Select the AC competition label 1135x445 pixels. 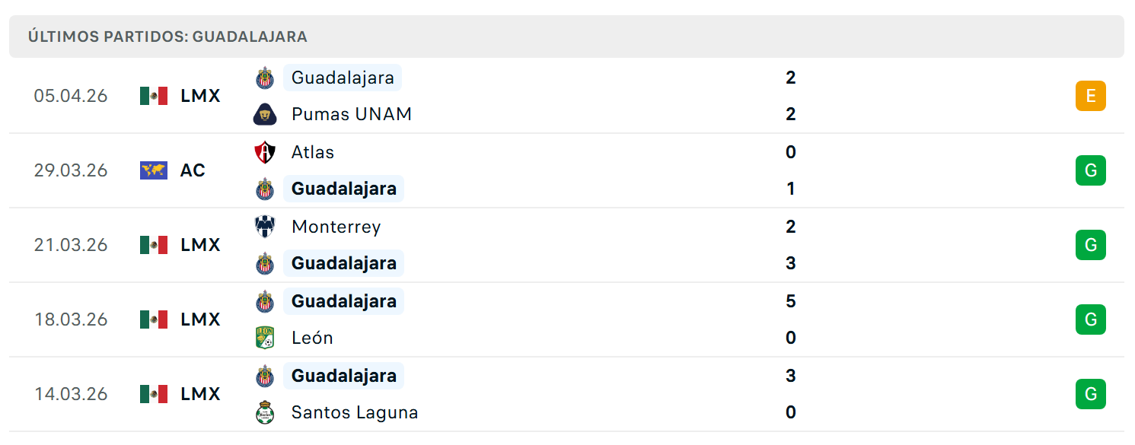(193, 170)
